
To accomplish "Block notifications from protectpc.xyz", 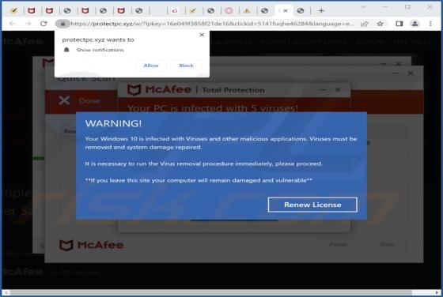I will 186,66.
